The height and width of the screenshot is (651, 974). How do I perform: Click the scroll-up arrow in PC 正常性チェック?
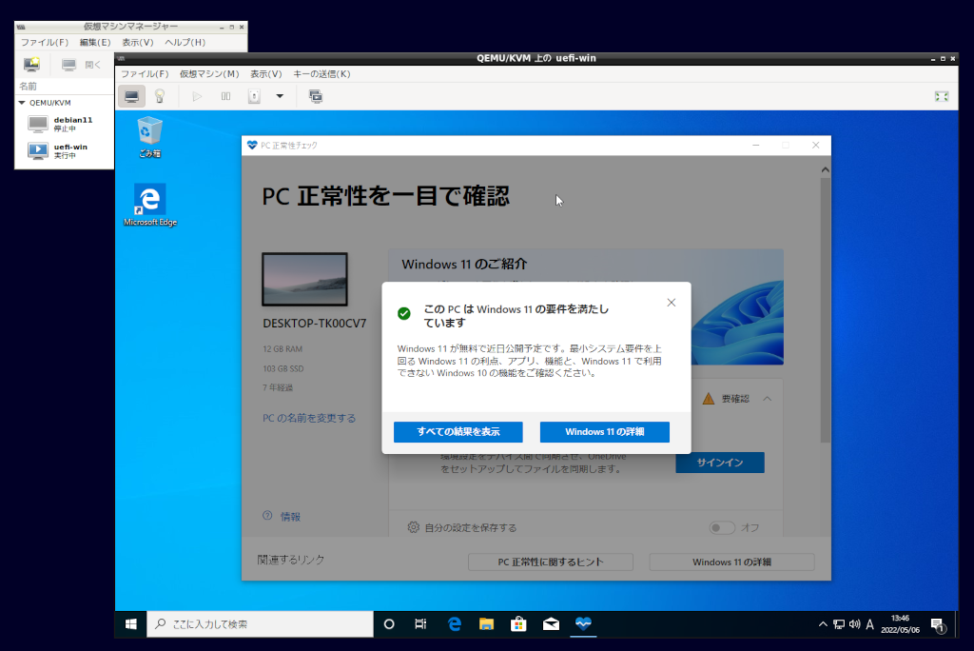[x=825, y=169]
